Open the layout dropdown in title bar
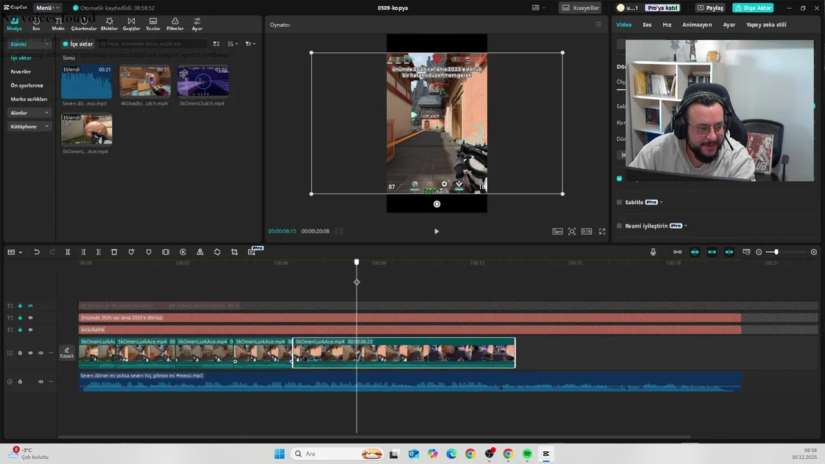Image resolution: width=825 pixels, height=464 pixels. 539,8
